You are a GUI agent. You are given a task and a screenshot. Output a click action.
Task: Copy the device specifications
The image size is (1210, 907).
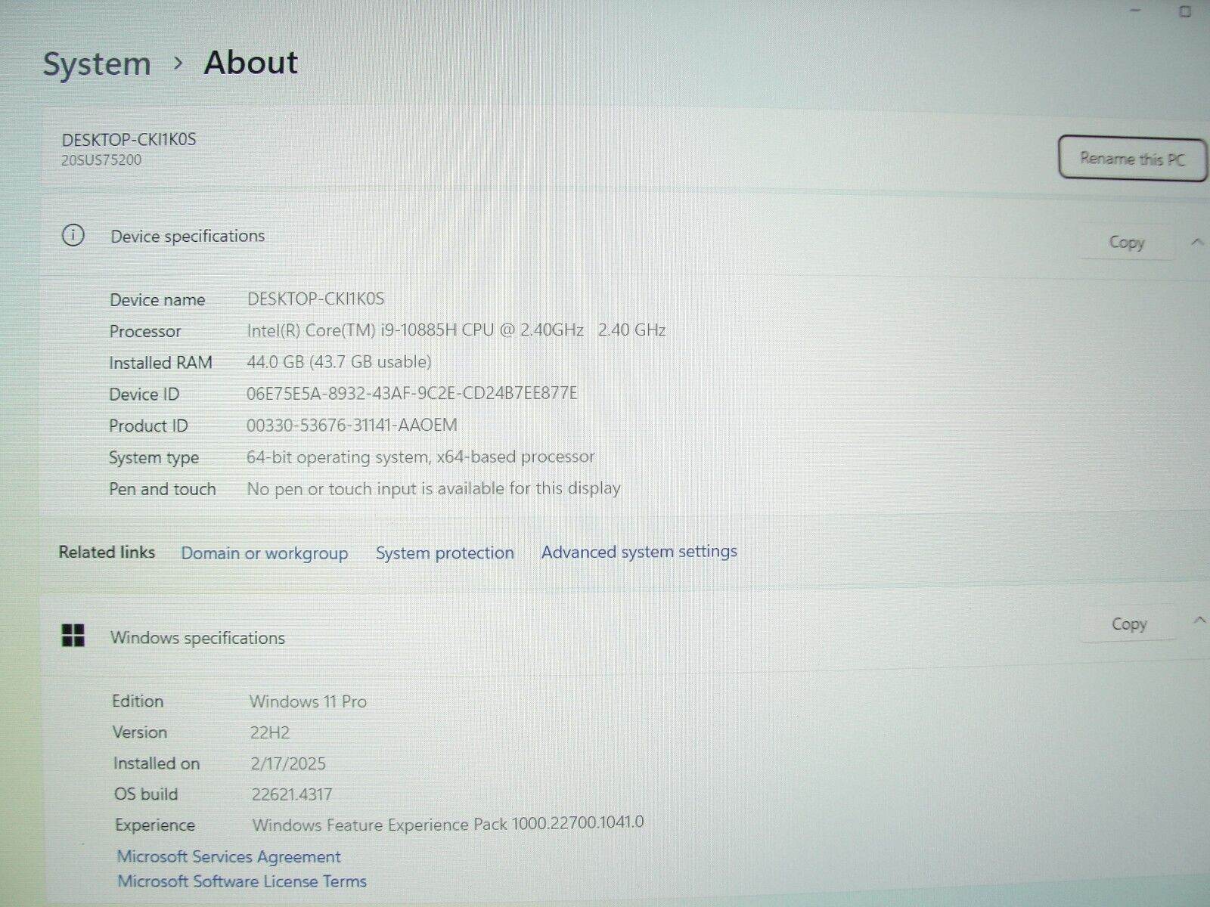(1126, 243)
